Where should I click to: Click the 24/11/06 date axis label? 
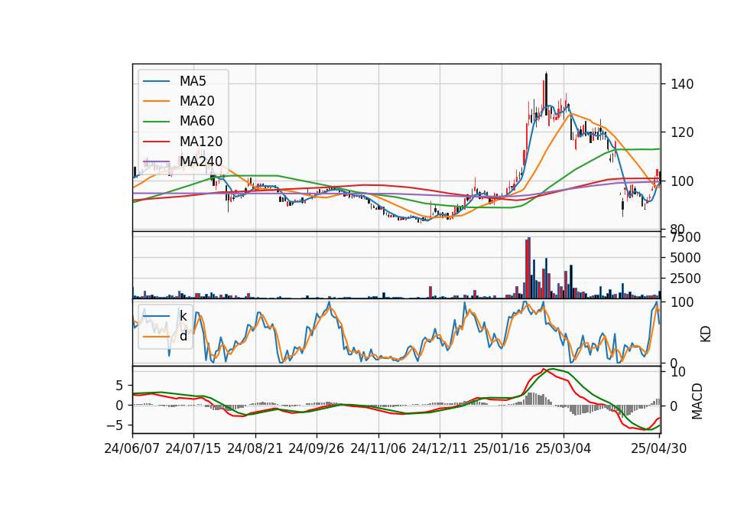tap(378, 448)
